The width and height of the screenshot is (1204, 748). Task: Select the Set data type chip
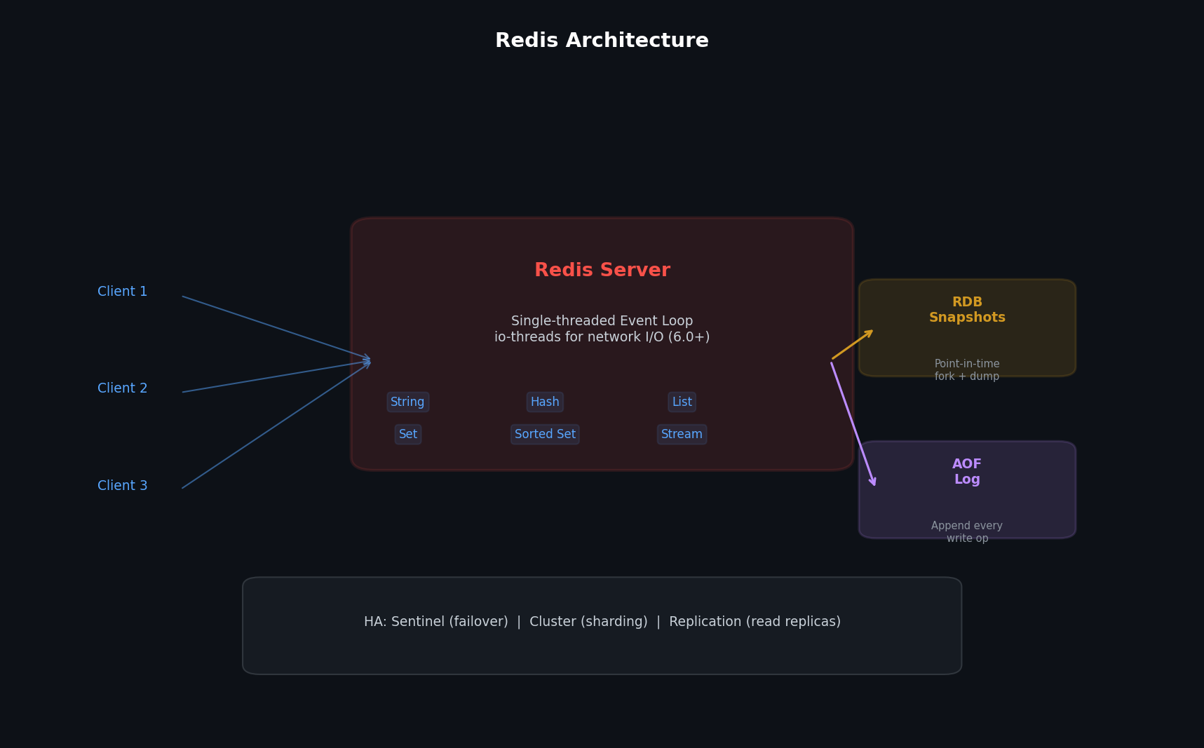[407, 434]
